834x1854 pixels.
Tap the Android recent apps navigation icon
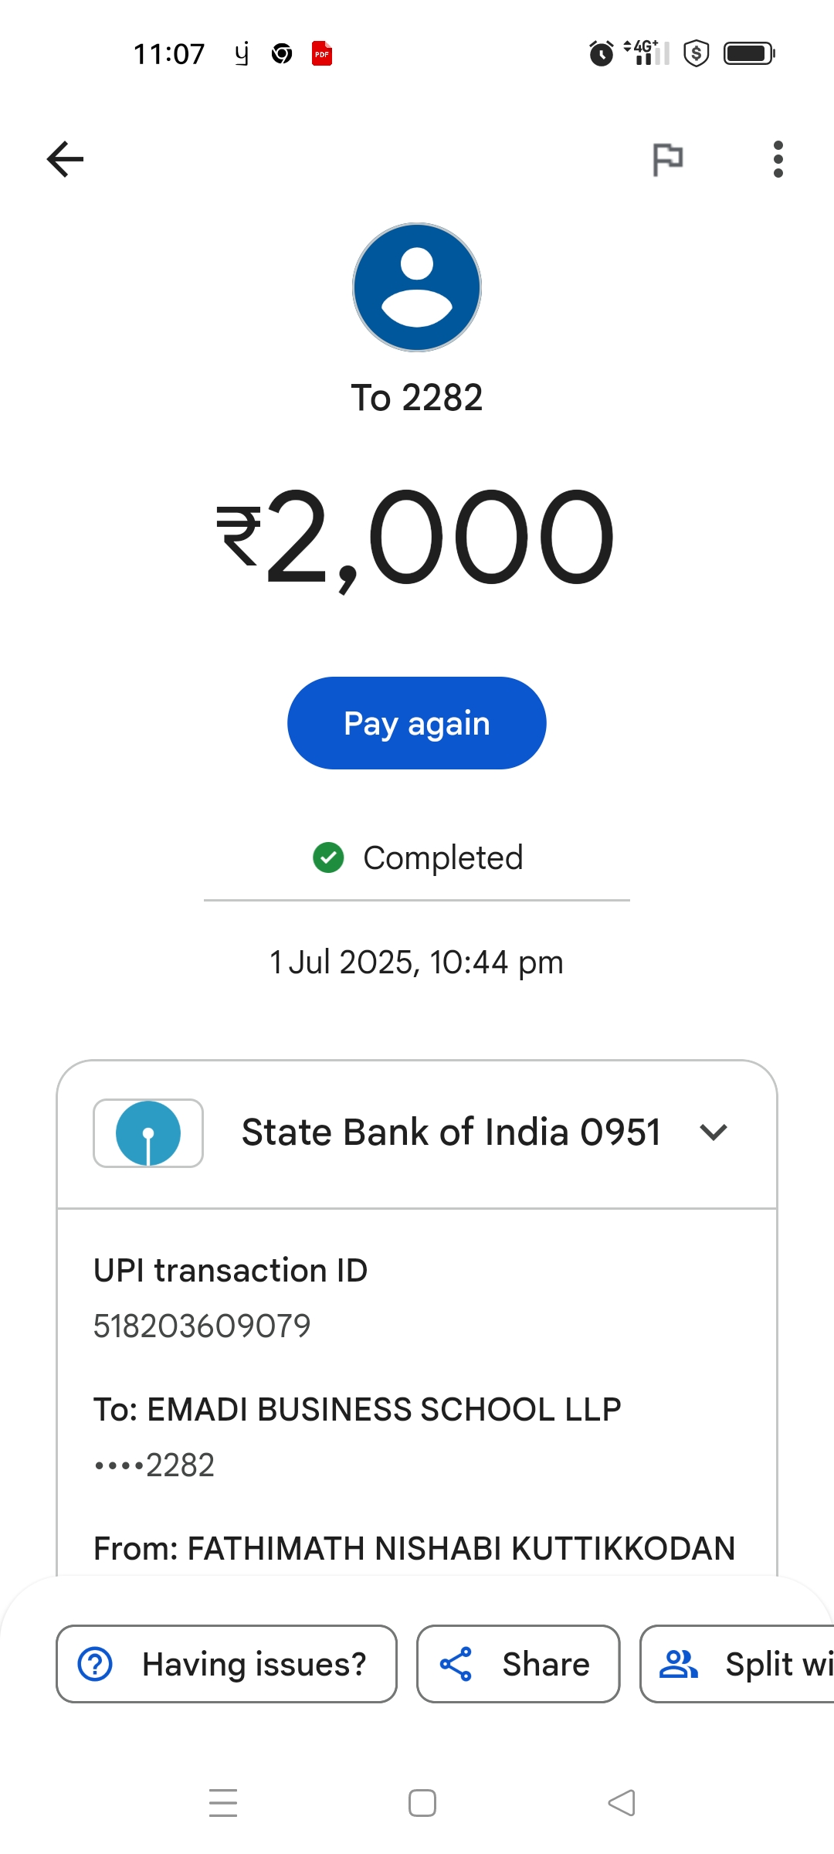[223, 1803]
